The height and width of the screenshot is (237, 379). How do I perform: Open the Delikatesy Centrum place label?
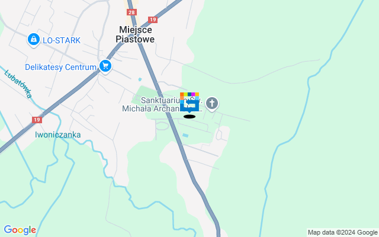coord(60,67)
